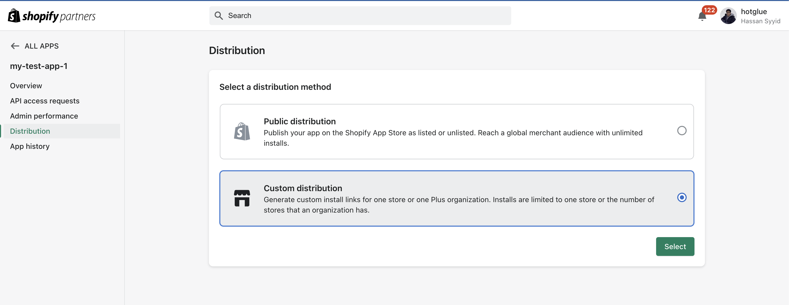Click the user profile avatar

(x=728, y=16)
